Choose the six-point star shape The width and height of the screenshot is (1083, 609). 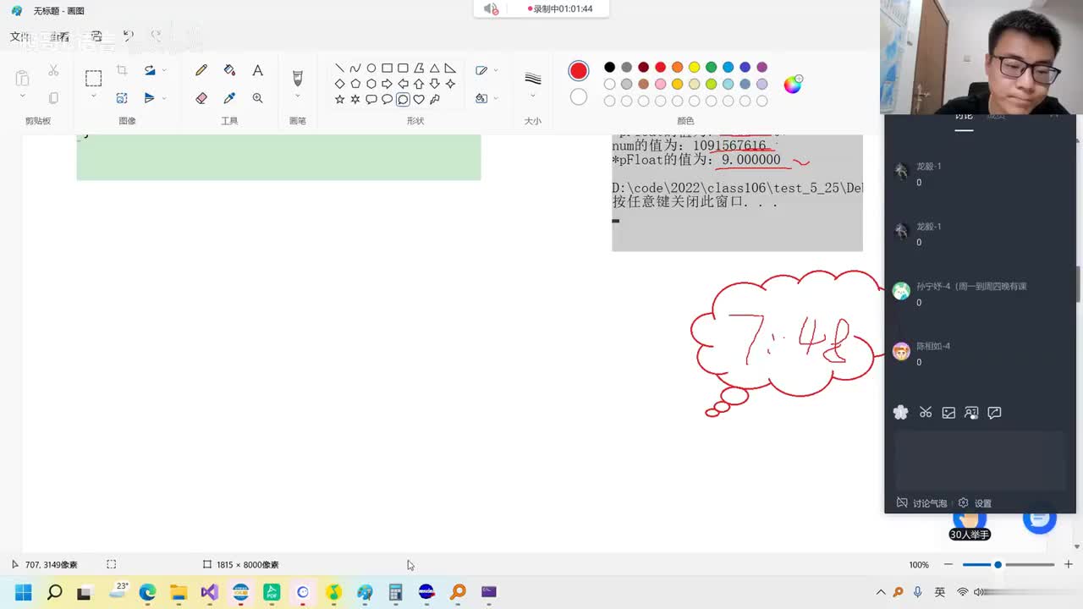(355, 99)
